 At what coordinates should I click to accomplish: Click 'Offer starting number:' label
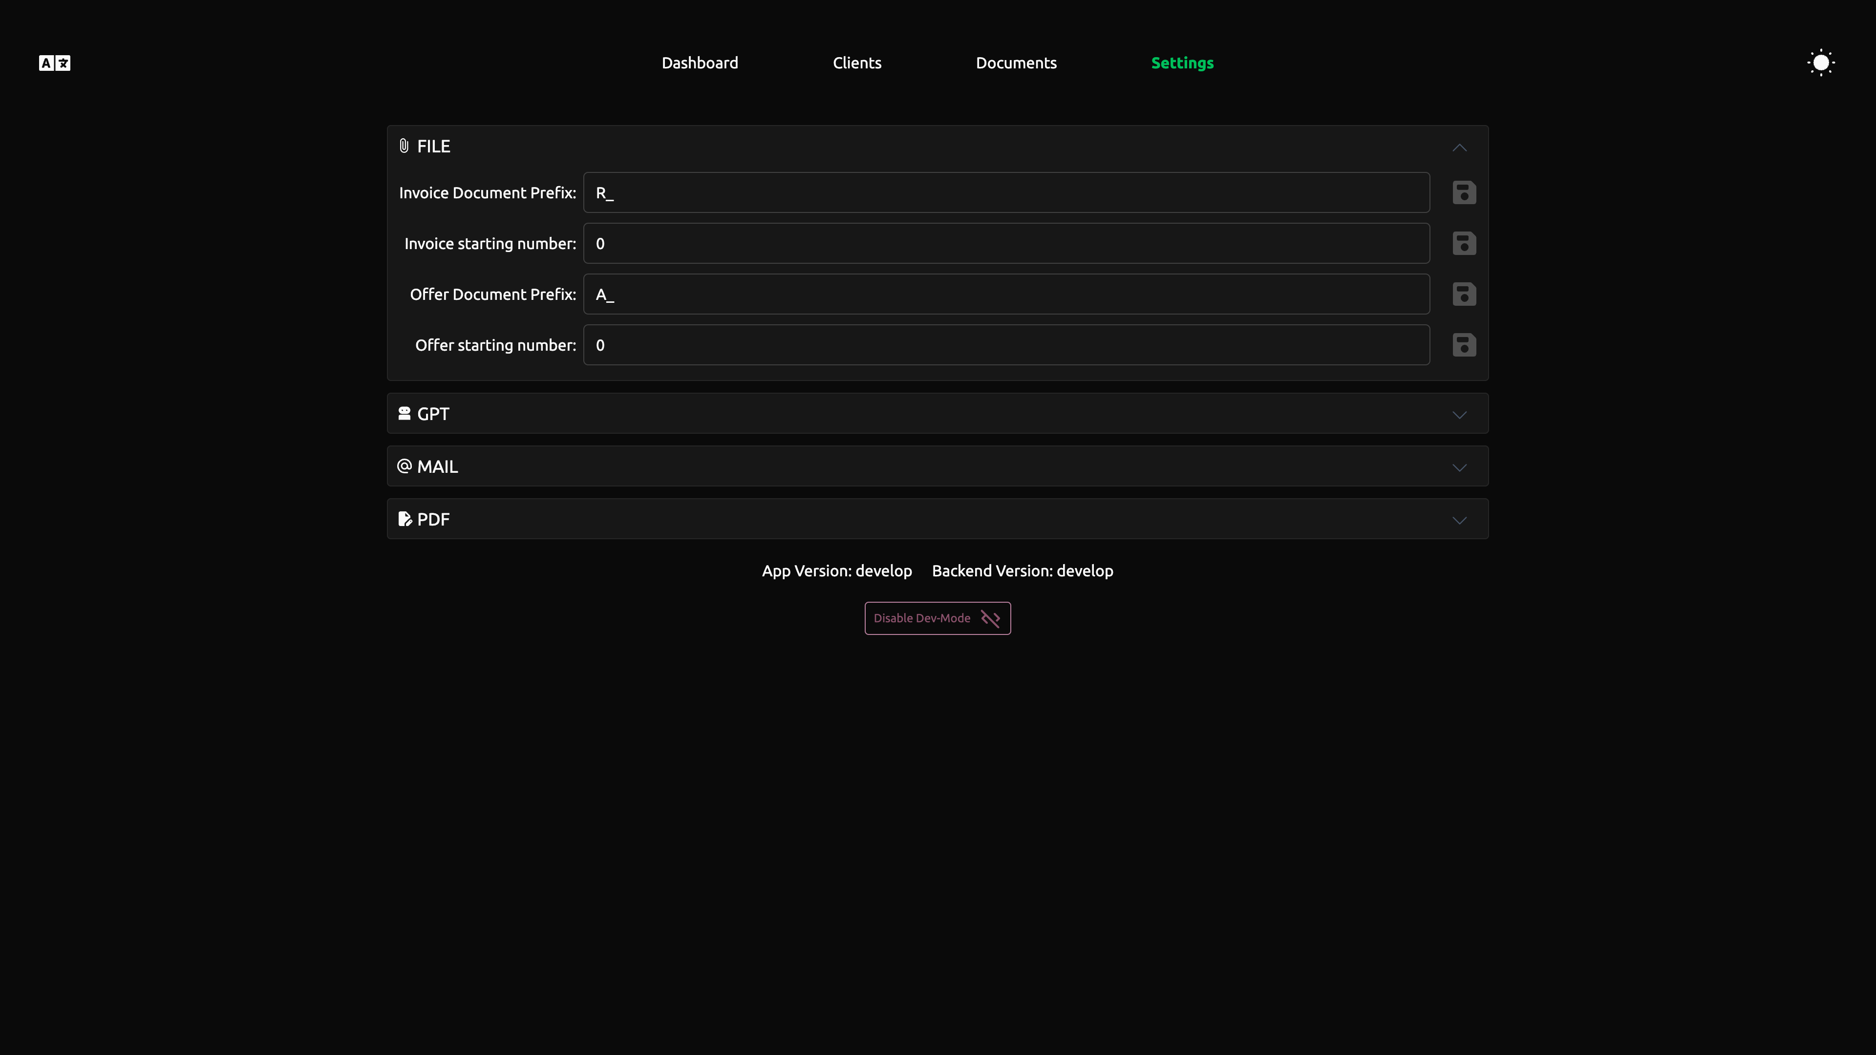(x=495, y=346)
